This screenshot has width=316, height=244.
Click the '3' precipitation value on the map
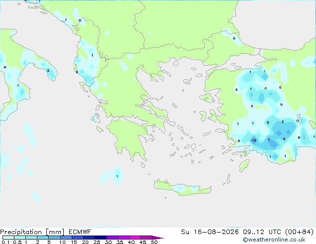click(268, 122)
